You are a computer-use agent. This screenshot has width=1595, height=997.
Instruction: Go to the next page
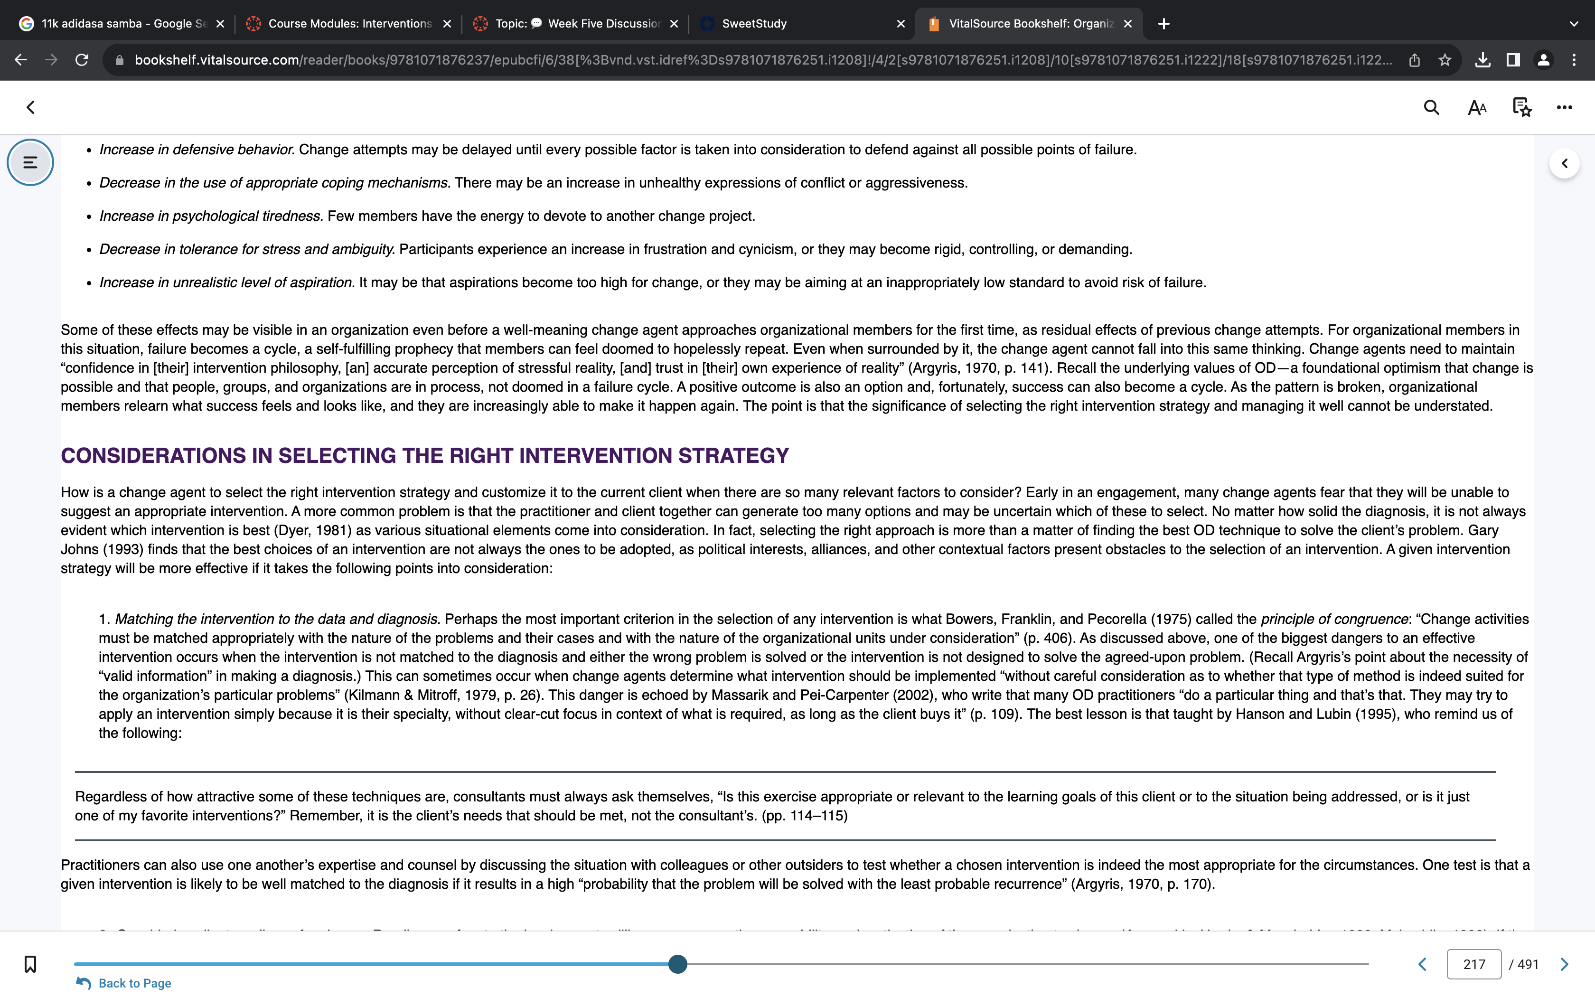pos(1564,965)
